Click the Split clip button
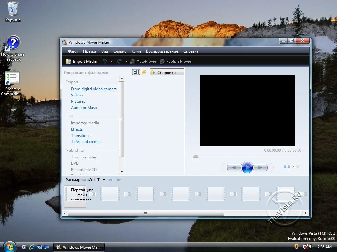The image size is (337, 252). point(292,167)
